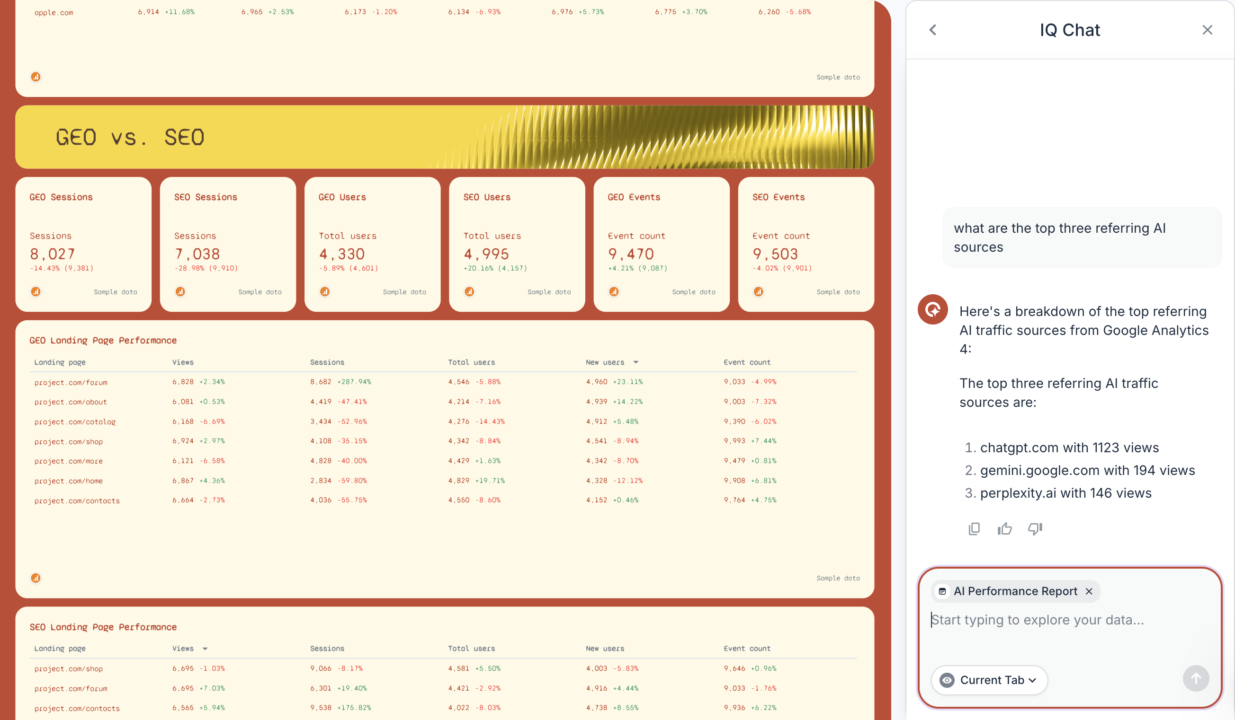The image size is (1235, 720).
Task: Close the IQ Chat panel
Action: click(1207, 30)
